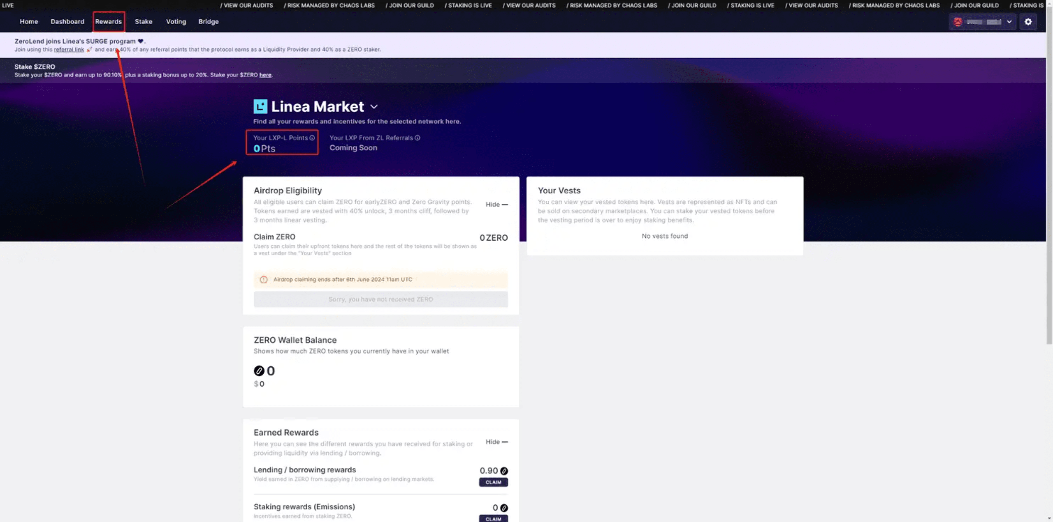Open the settings gear icon
1053x522 pixels.
coord(1027,22)
